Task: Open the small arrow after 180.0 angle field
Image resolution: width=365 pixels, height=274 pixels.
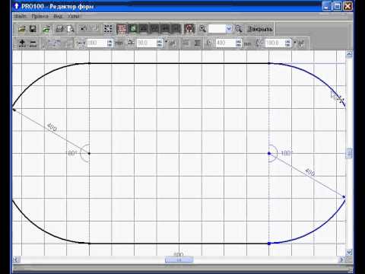Action: pos(295,41)
